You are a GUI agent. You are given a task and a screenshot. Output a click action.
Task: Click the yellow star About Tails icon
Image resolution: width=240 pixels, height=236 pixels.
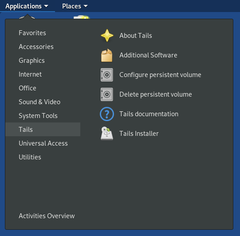click(x=107, y=36)
